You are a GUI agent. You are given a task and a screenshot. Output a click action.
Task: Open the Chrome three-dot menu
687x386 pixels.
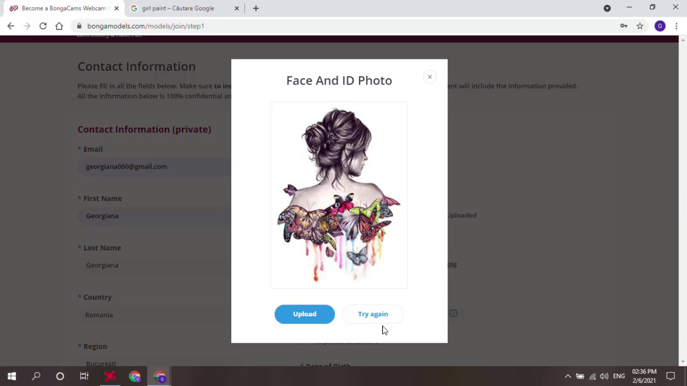(x=676, y=26)
